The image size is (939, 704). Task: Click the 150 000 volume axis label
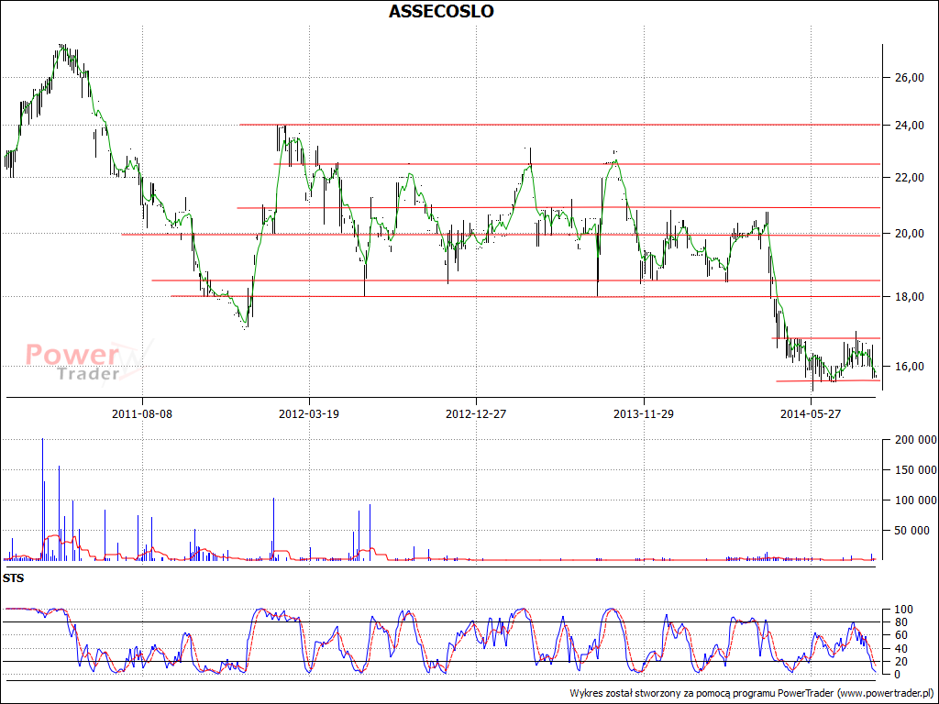[914, 470]
